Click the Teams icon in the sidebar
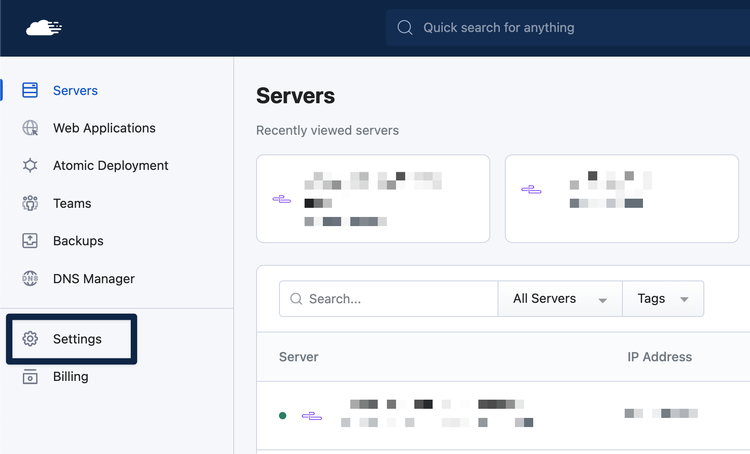Image resolution: width=750 pixels, height=454 pixels. pos(30,203)
